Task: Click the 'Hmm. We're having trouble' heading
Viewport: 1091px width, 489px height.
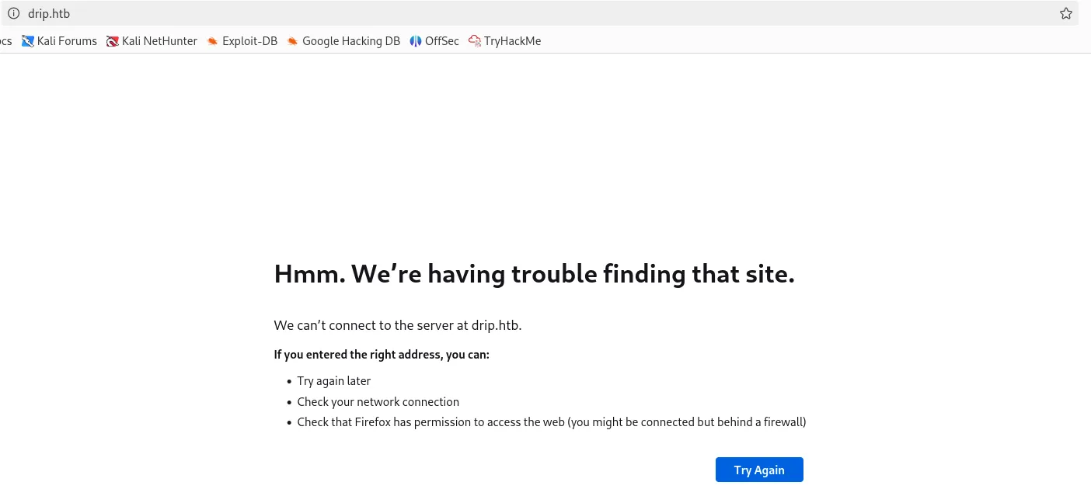Action: pyautogui.click(x=535, y=274)
